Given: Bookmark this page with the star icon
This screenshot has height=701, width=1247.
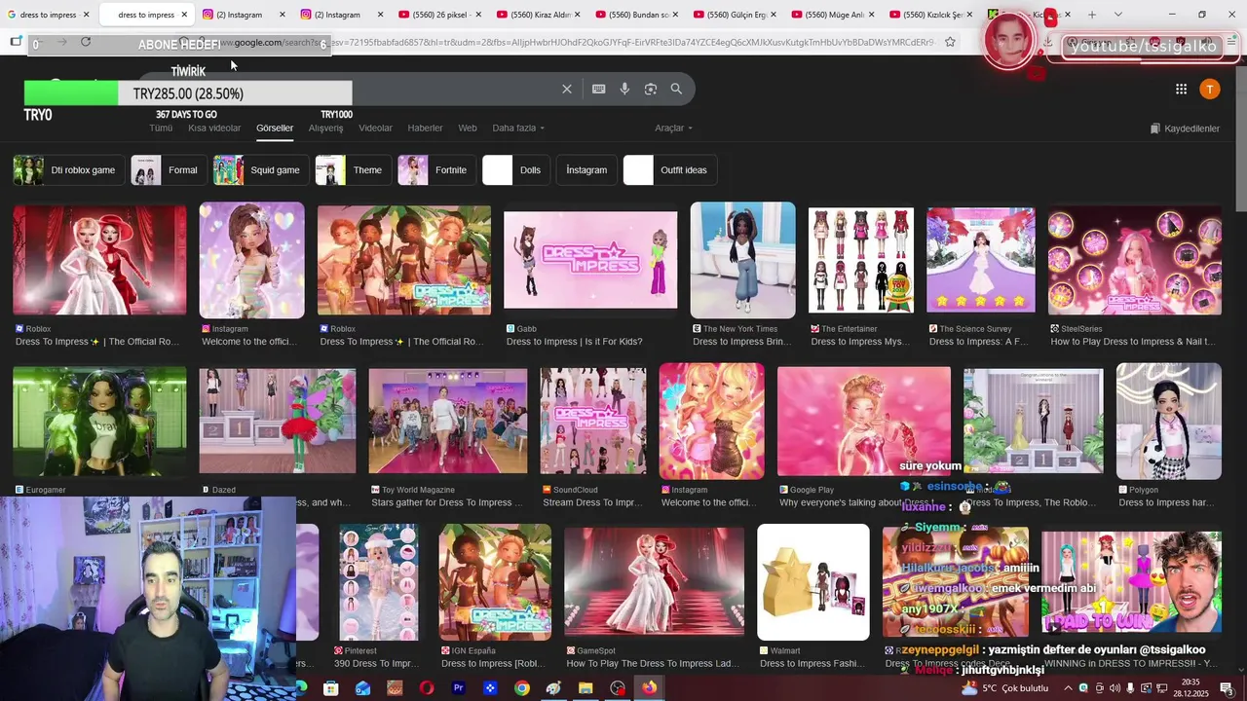Looking at the screenshot, I should coord(950,42).
